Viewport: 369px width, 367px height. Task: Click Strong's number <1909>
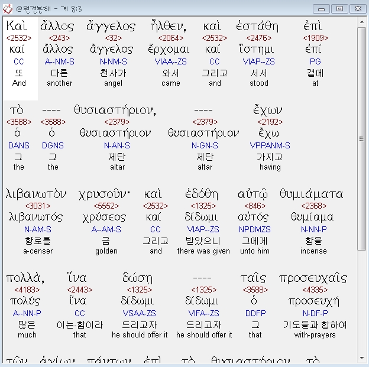(x=316, y=38)
